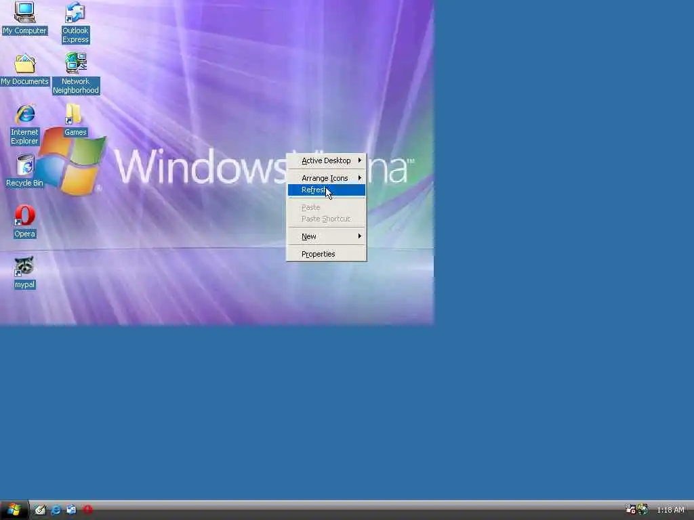Click the disabled Paste menu entry
The image size is (694, 520).
pyautogui.click(x=327, y=207)
